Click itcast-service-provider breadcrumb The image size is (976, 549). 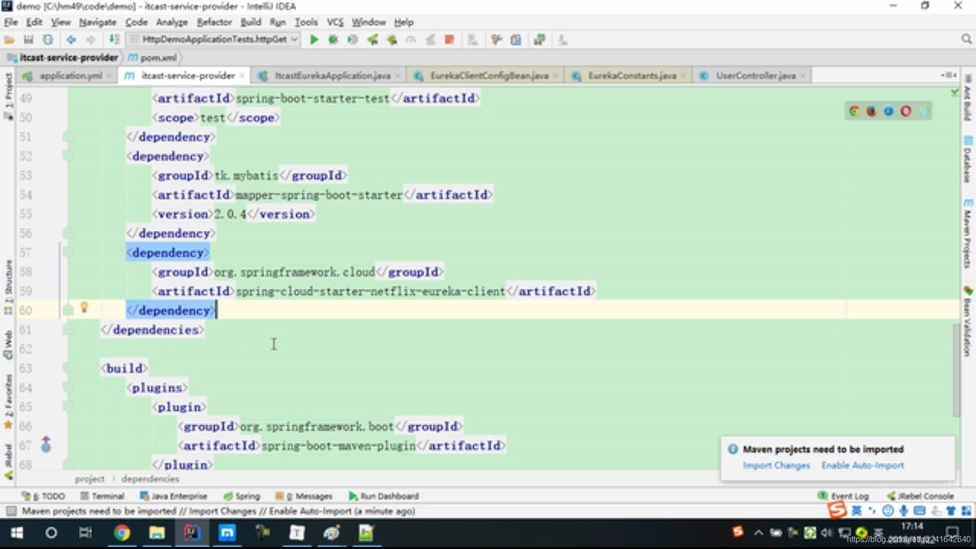click(x=63, y=58)
